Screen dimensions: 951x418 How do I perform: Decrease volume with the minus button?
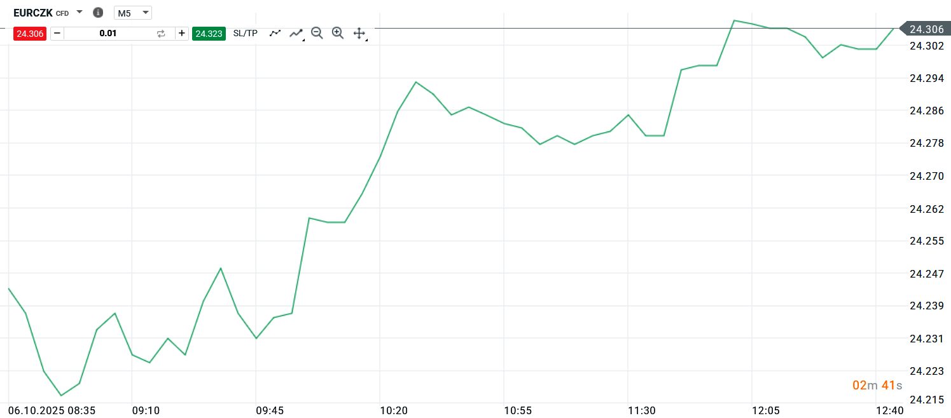tap(57, 34)
